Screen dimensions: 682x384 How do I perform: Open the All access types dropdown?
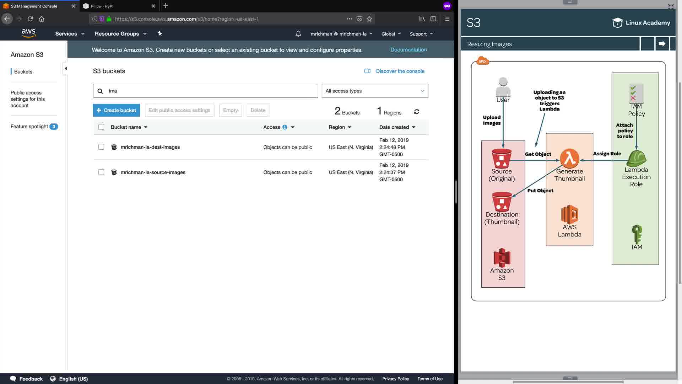point(375,91)
